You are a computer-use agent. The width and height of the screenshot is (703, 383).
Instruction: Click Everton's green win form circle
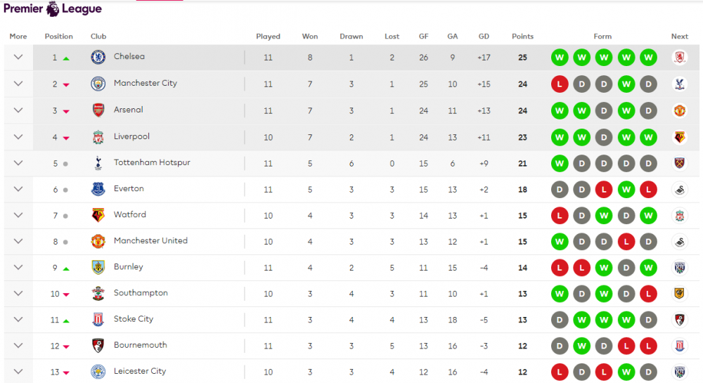[626, 190]
